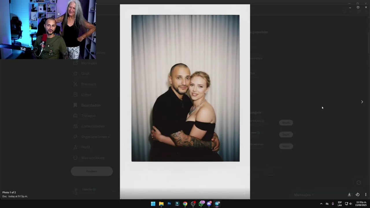Screen dimensions: 370x208
Task: Show hidden system tray icons
Action: pos(321,204)
